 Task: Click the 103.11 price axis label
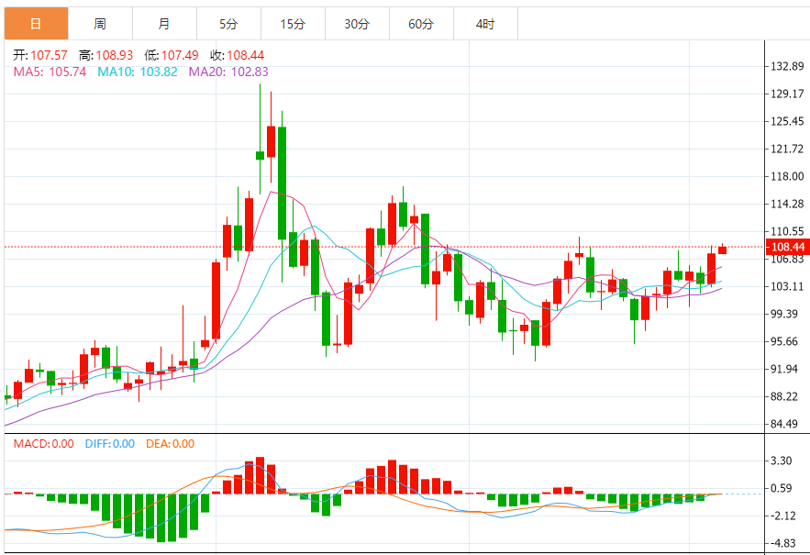click(787, 286)
